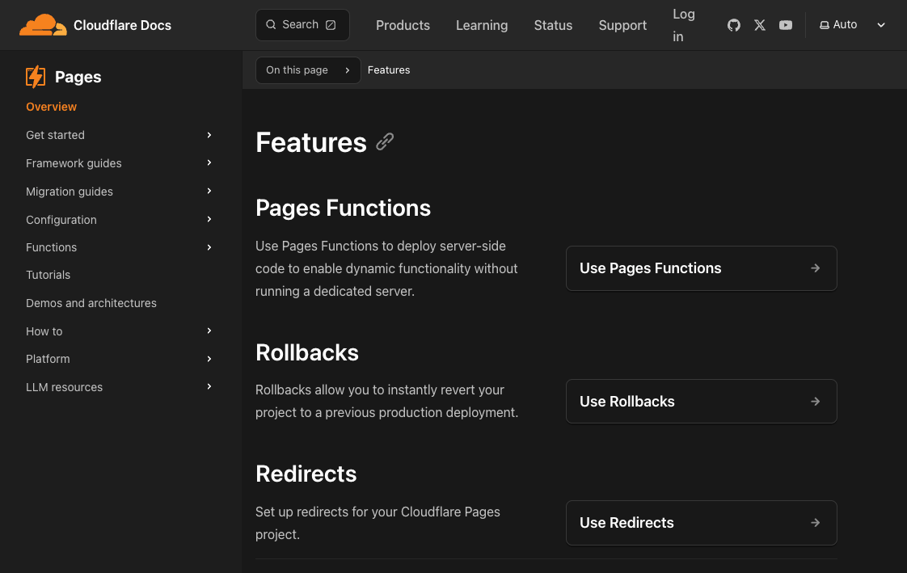The image size is (907, 573).
Task: Expand the On this page menu
Action: (308, 70)
